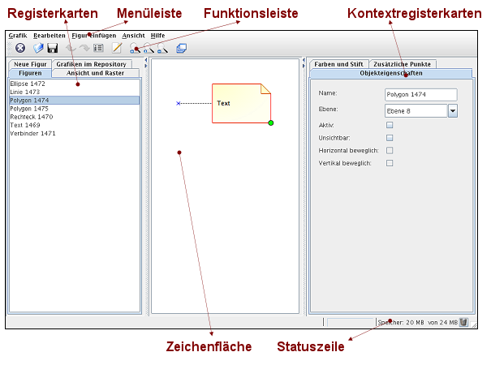Click the empty status bar field
Image resolution: width=491 pixels, height=365 pixels.
tap(350, 322)
